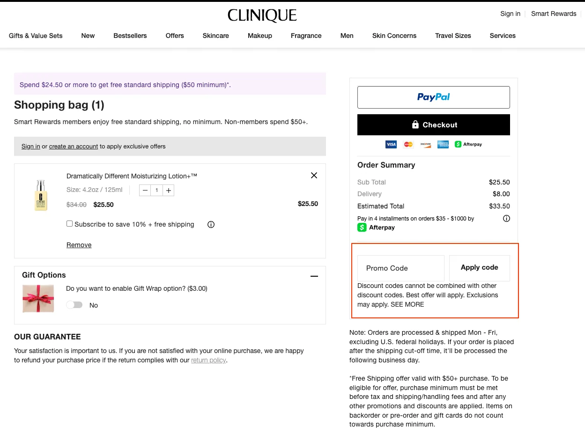Image resolution: width=585 pixels, height=434 pixels.
Task: Open the Skincare menu
Action: pos(216,36)
